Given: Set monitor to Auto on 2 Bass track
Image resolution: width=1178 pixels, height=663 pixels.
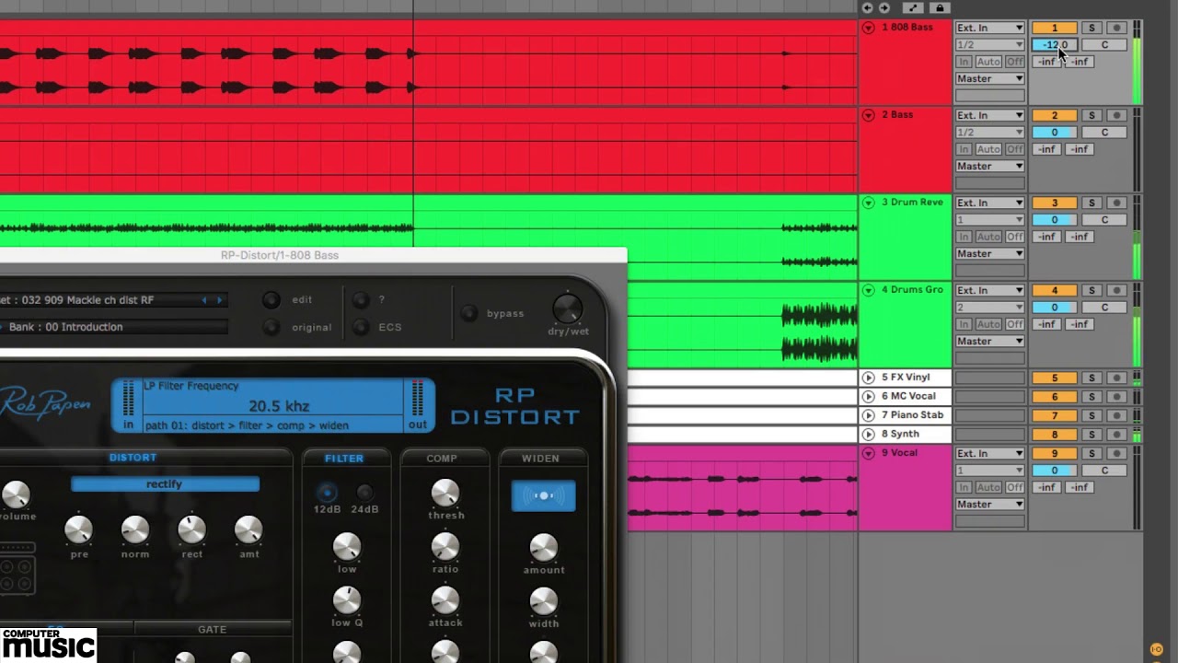Looking at the screenshot, I should coord(988,149).
